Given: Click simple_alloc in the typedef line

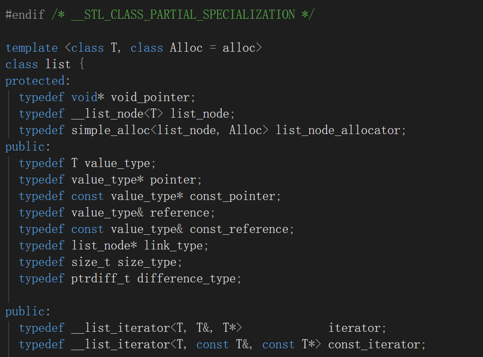Looking at the screenshot, I should 111,130.
